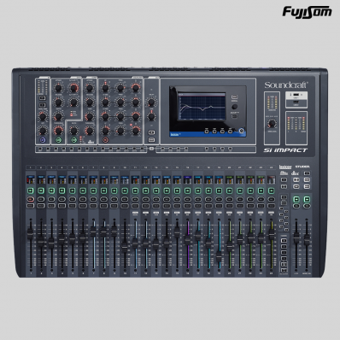
Task: Toggle the red-lit mute button on channel 1
Action: (x=31, y=199)
